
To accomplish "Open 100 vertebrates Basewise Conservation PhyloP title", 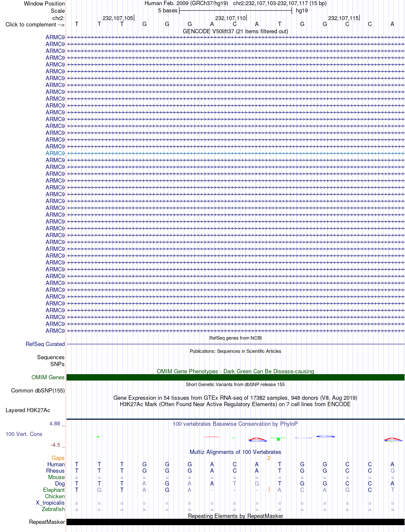I will pos(235,424).
